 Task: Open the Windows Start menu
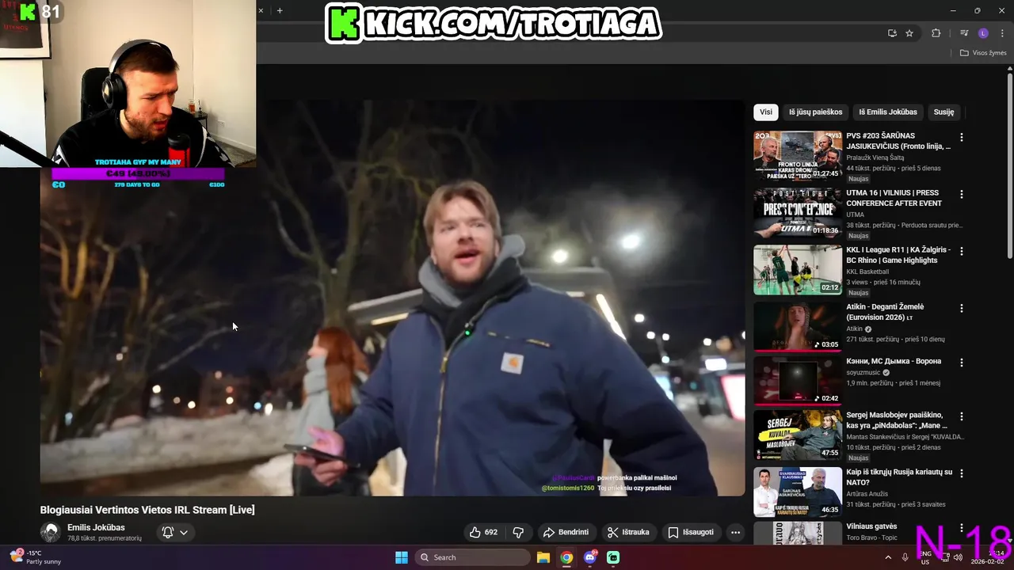402,557
